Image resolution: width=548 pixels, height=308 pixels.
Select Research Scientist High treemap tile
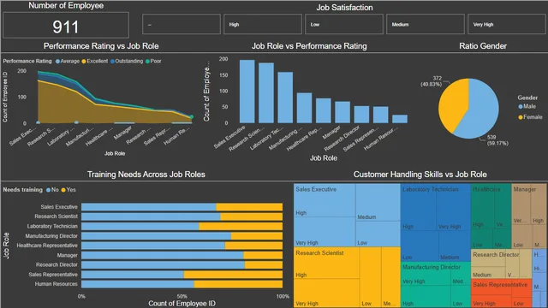326,263
